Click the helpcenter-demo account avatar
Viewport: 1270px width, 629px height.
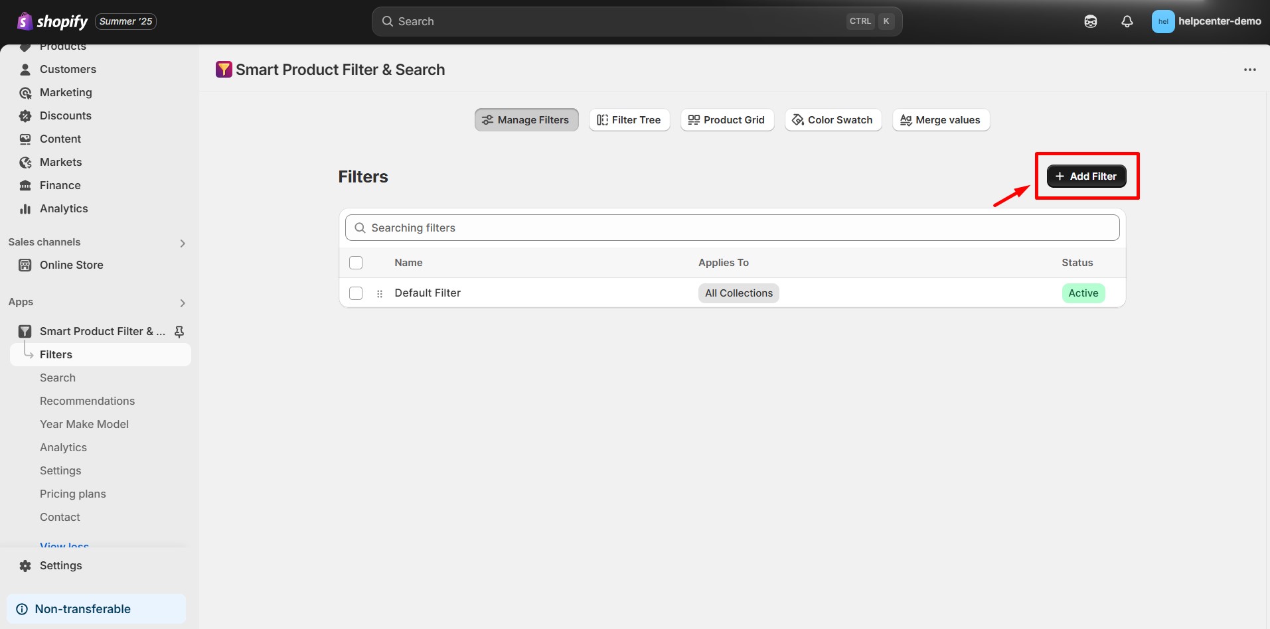1162,21
